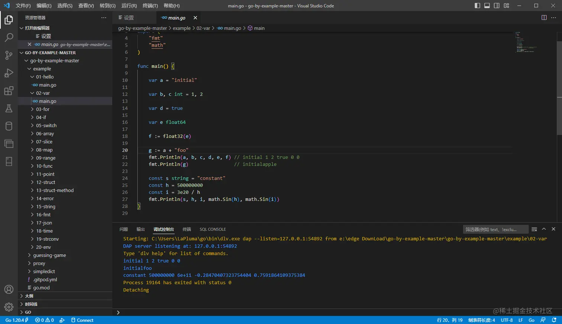The height and width of the screenshot is (324, 562).
Task: Toggle the bottom panel layout button
Action: (487, 6)
